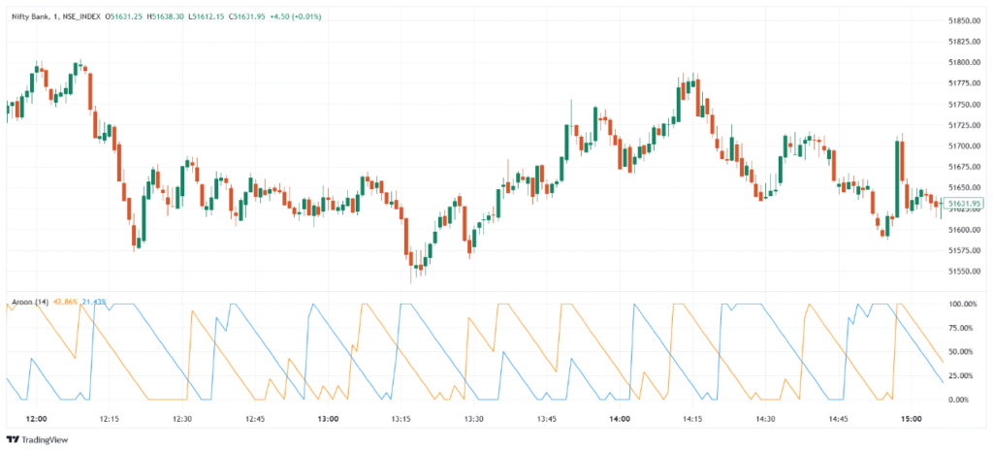Screen dimensions: 993x451
Task: Click the Nifty Bank symbol title
Action: pos(29,18)
